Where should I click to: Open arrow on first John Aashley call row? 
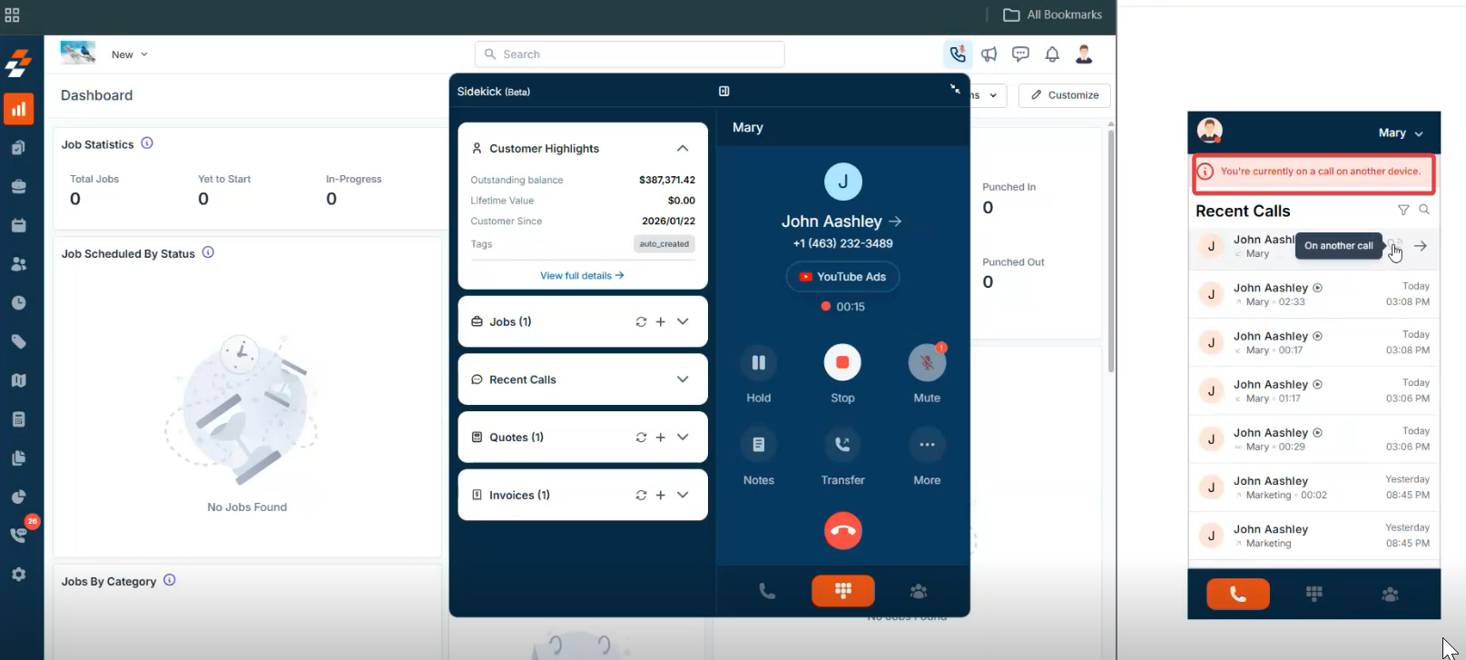(x=1421, y=246)
